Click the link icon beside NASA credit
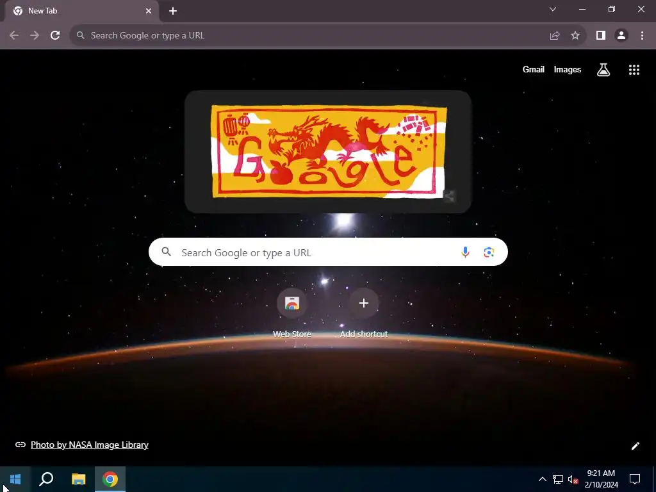The image size is (656, 492). 20,445
